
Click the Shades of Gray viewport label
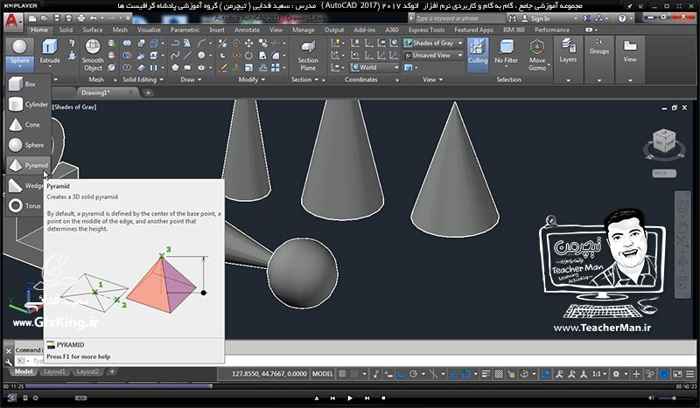pos(74,107)
